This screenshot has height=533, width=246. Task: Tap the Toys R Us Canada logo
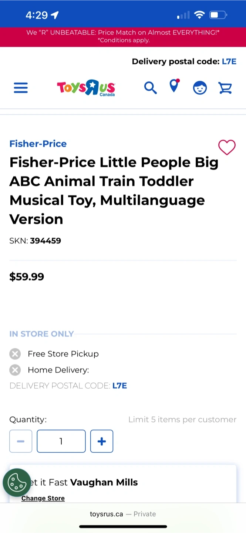(x=86, y=88)
